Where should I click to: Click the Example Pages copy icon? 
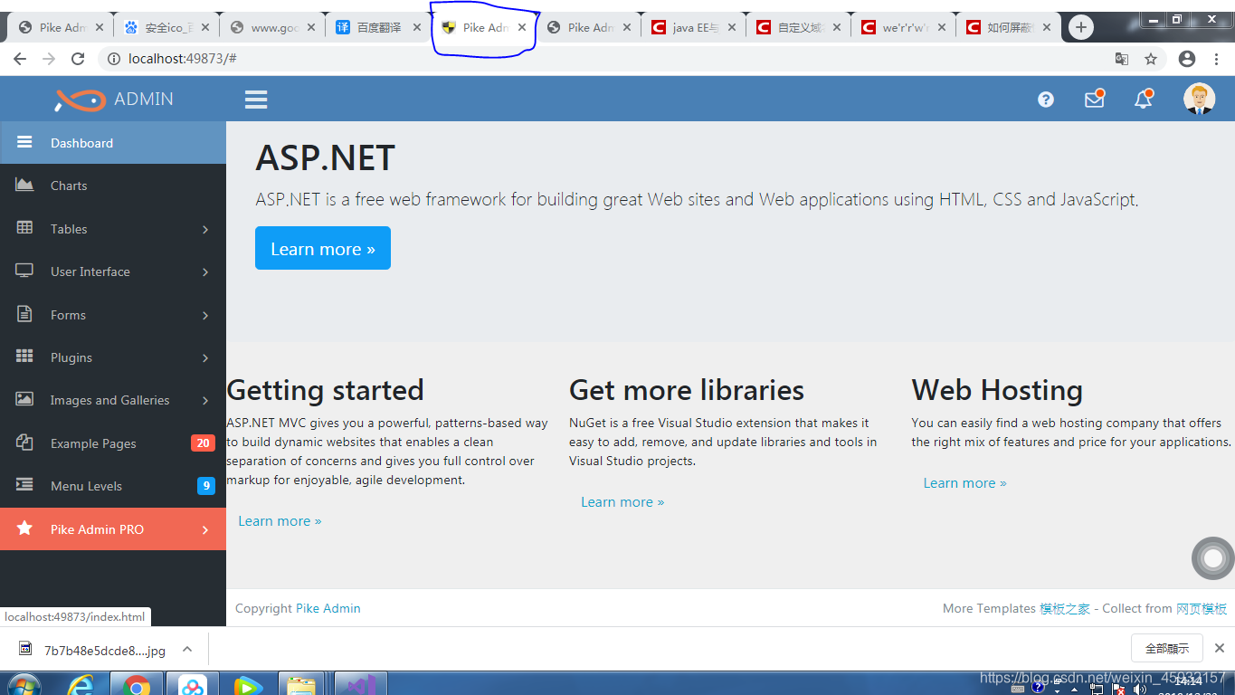[x=24, y=443]
